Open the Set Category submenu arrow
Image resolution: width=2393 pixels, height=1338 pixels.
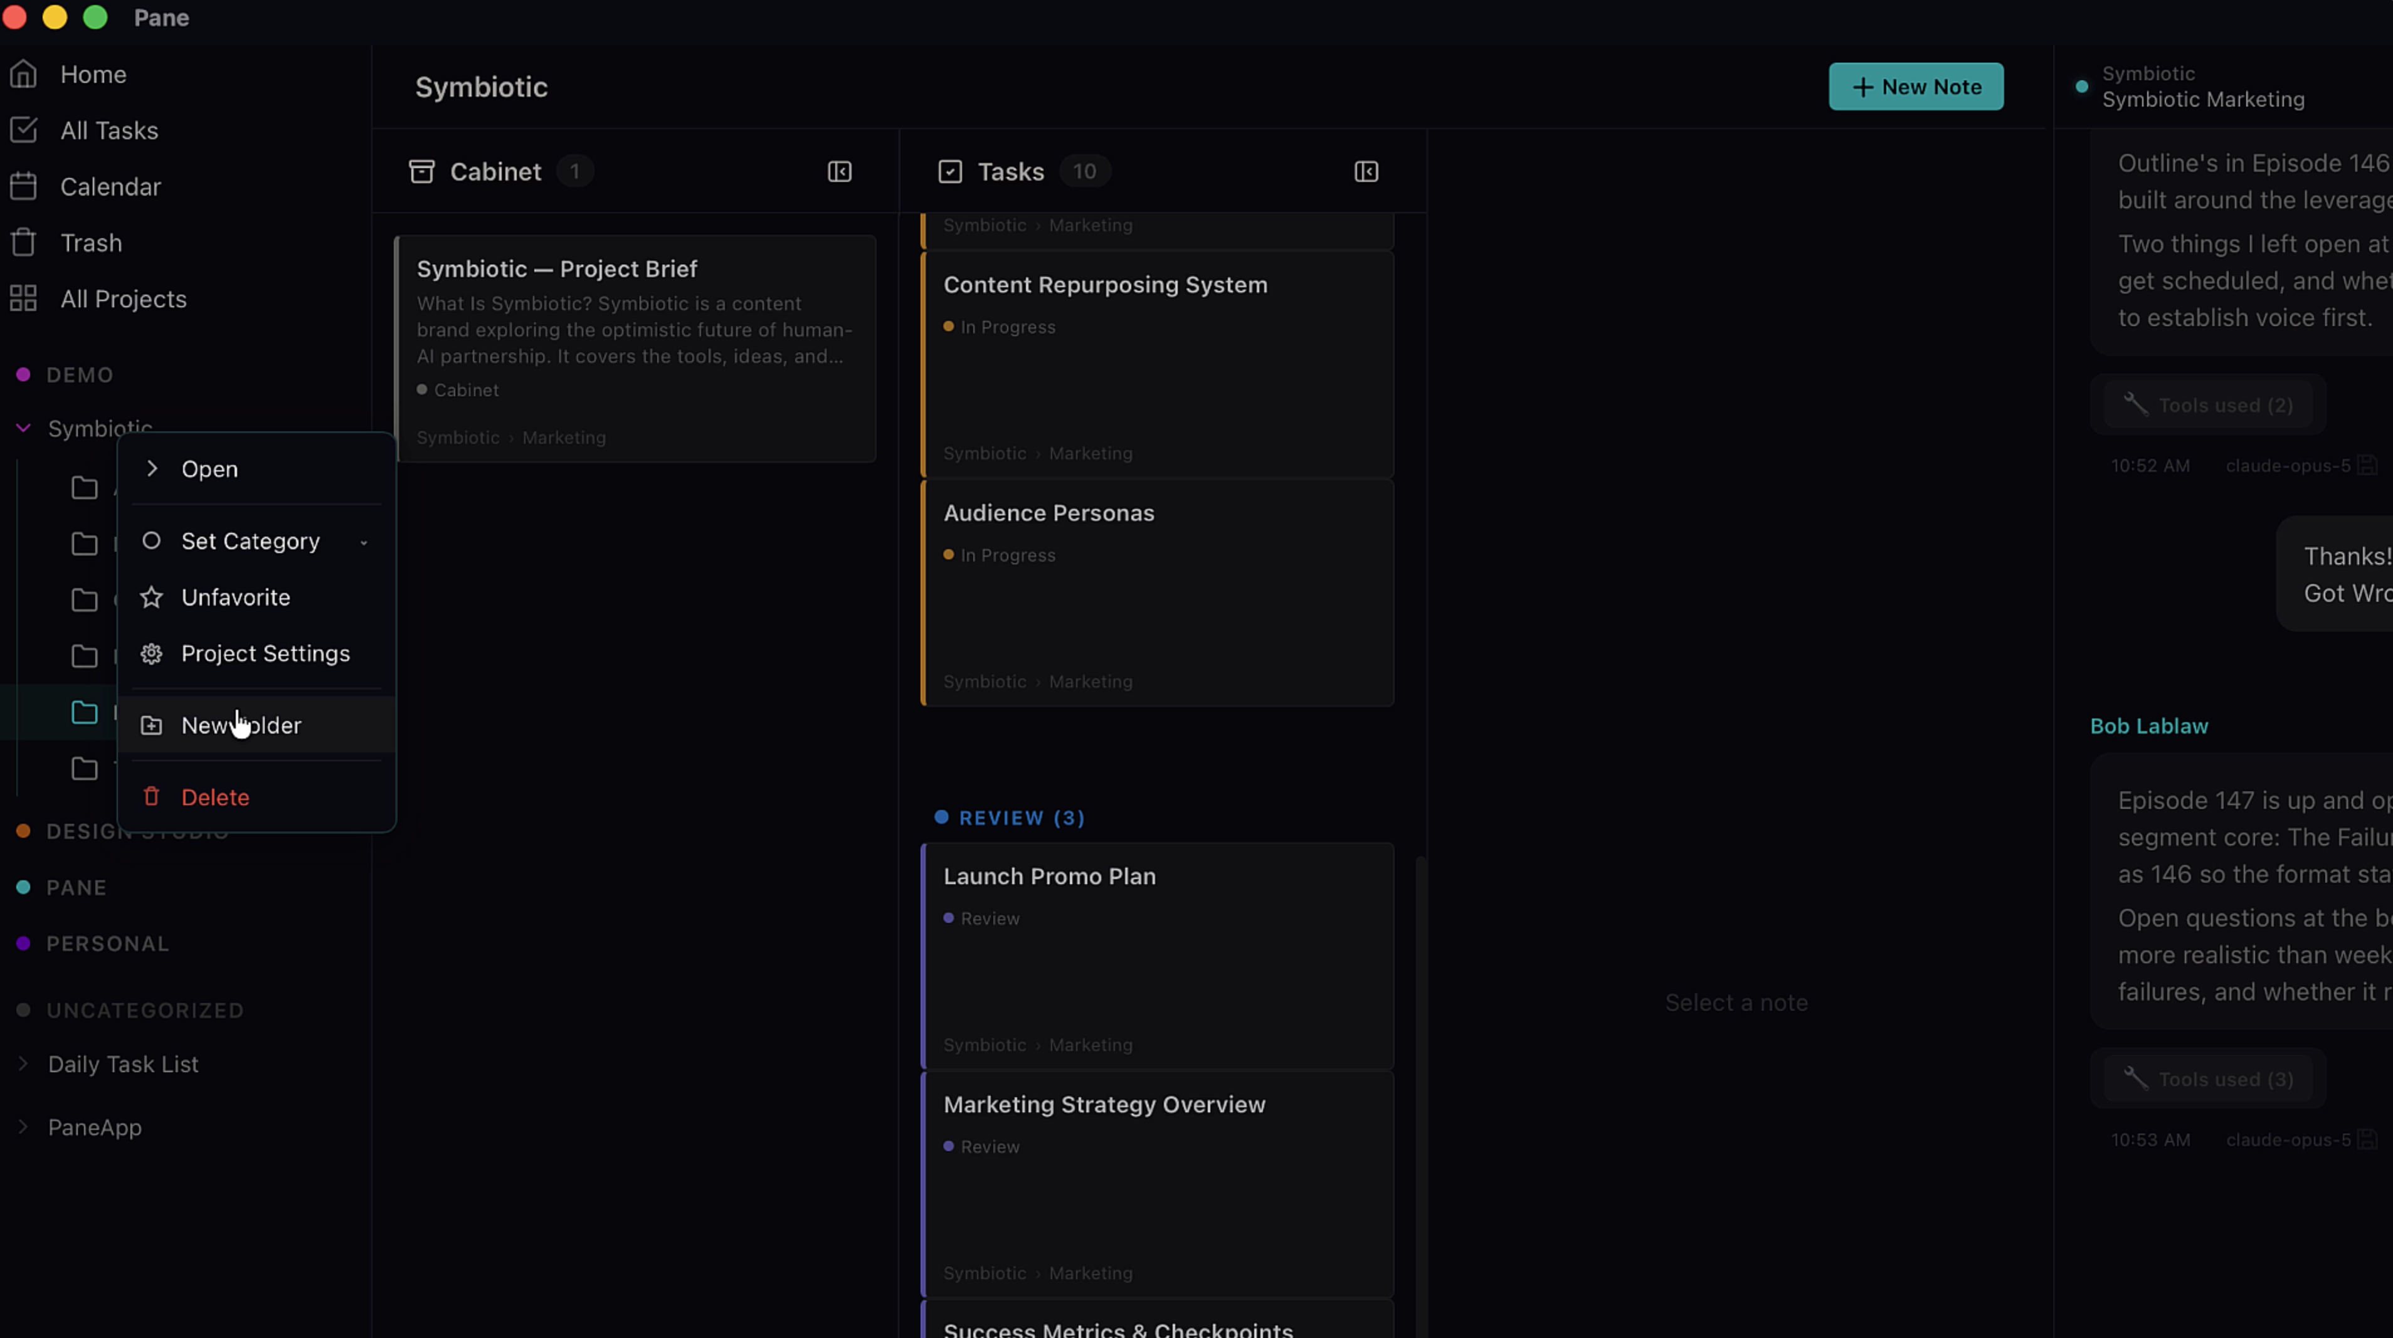[364, 542]
